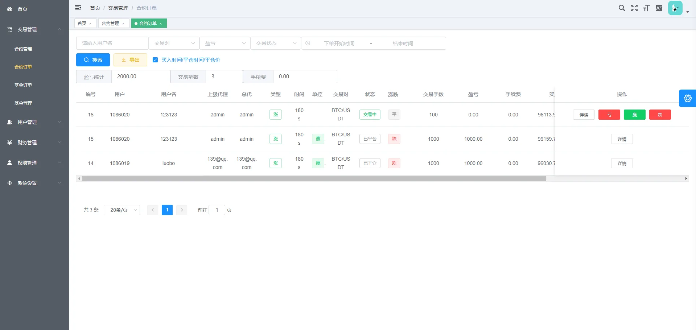The width and height of the screenshot is (696, 330).
Task: Click the date picker clock icon
Action: tap(308, 43)
